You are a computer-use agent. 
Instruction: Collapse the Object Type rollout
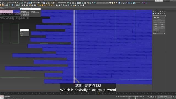click(x=156, y=18)
